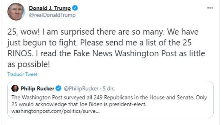This screenshot has width=221, height=125.
Task: Click Philip Rucker's blue verified badge
Action: pyautogui.click(x=59, y=88)
